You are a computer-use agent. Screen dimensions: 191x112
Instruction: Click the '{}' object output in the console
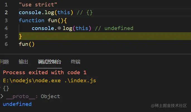(x=6, y=88)
